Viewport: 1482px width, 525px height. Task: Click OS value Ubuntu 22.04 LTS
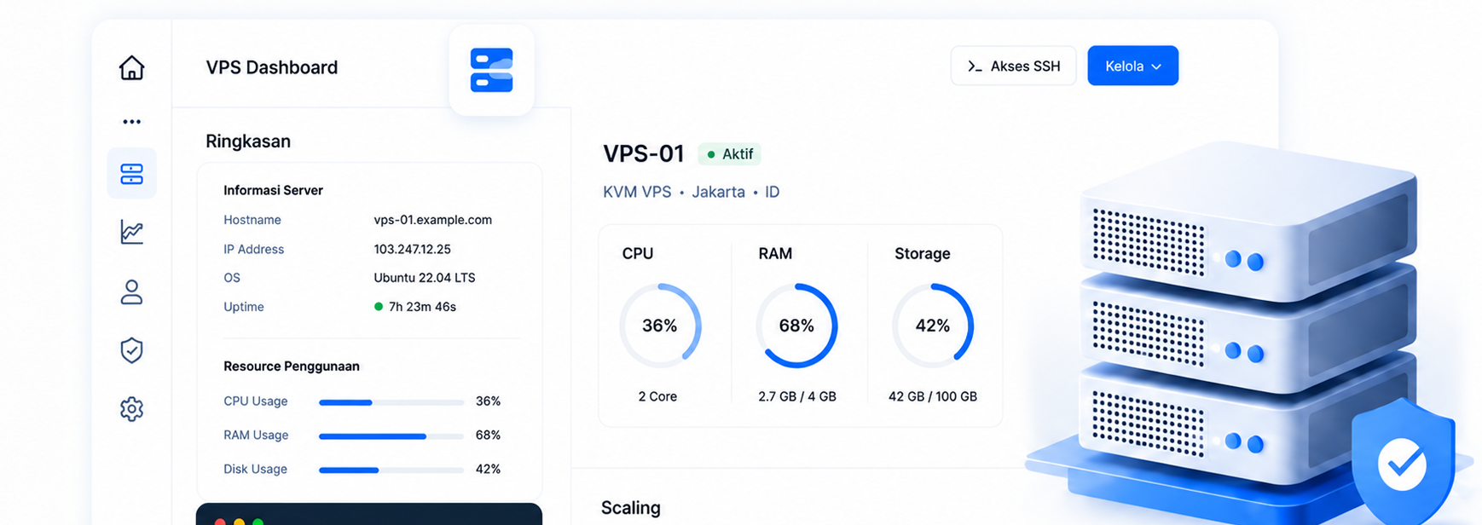tap(424, 278)
